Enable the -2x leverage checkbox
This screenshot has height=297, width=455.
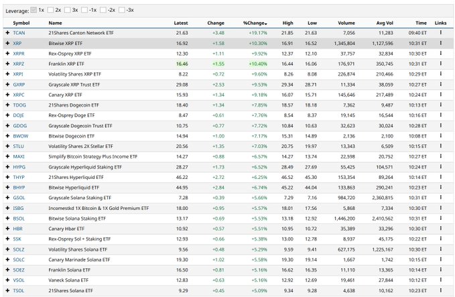pos(103,10)
